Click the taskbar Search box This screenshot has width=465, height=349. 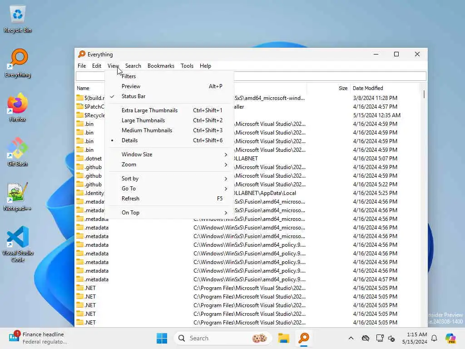(x=223, y=338)
